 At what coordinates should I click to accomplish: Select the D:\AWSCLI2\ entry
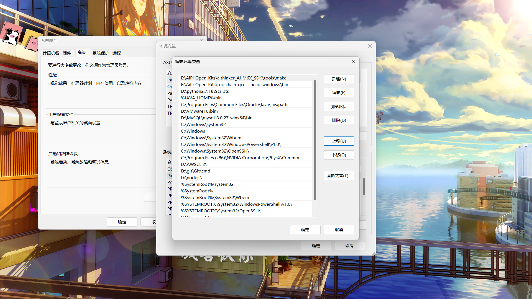pyautogui.click(x=245, y=164)
